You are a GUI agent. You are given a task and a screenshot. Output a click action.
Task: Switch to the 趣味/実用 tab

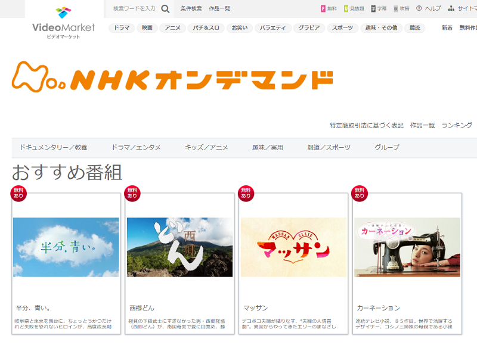pyautogui.click(x=267, y=148)
